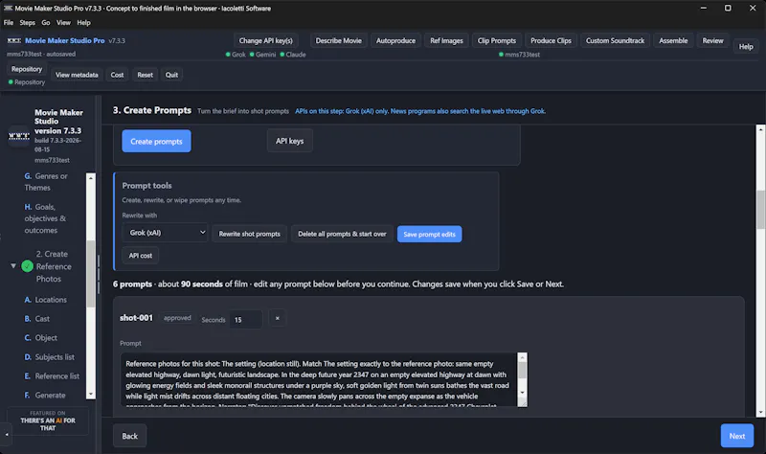Open the Custom Soundtrack step
Screen dimensions: 766x454
coord(615,40)
